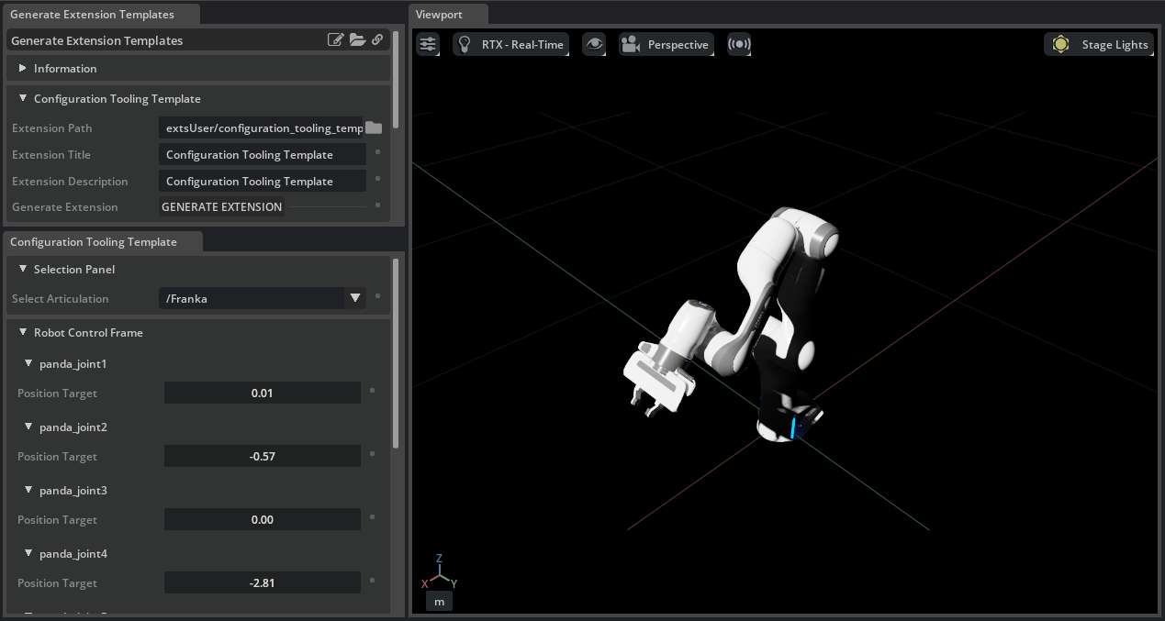
Task: Click the chain link icon in header
Action: (x=377, y=40)
